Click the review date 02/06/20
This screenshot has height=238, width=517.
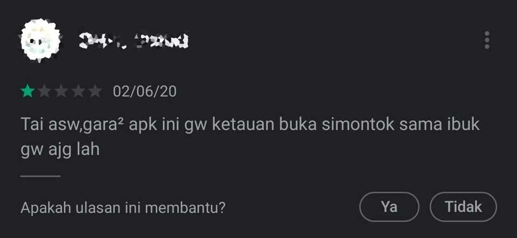tap(145, 92)
